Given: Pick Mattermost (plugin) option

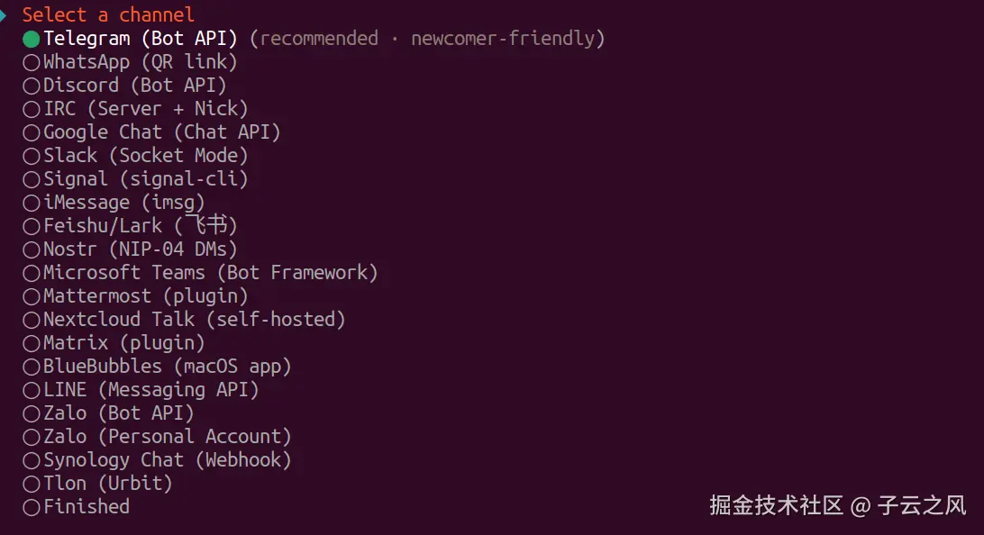Looking at the screenshot, I should pyautogui.click(x=140, y=295).
